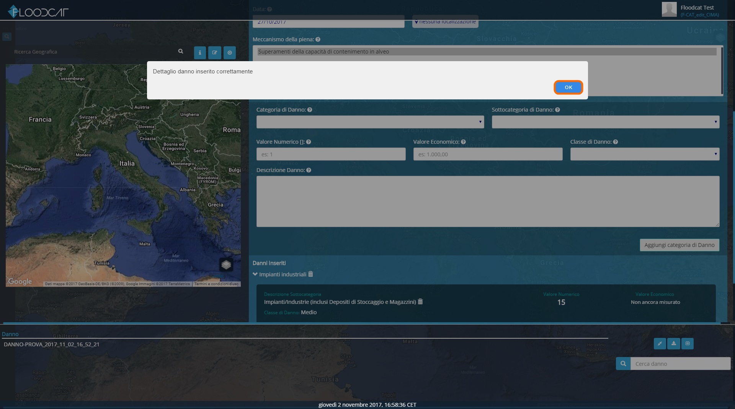Show help for Valore Economico
735x409 pixels.
pos(463,142)
